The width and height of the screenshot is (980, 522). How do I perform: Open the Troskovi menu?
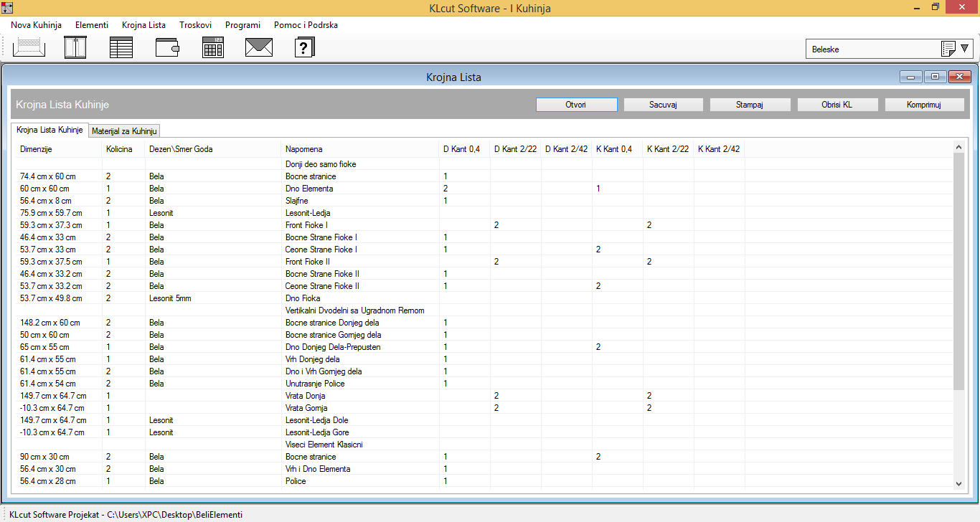(x=195, y=25)
